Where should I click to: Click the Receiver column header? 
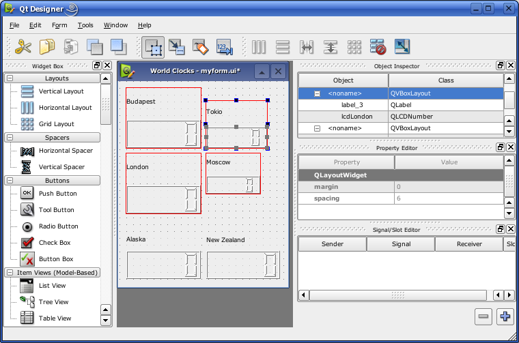[469, 244]
